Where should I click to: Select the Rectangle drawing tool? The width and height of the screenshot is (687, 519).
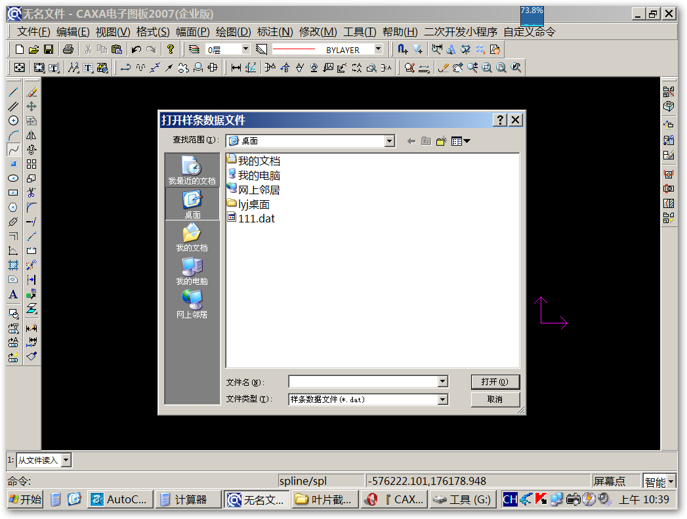[13, 193]
